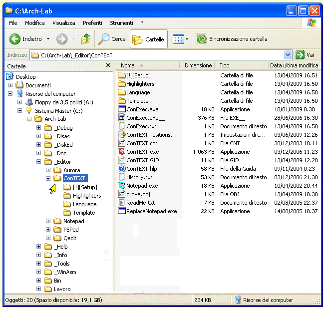Sort by the Nome column header
Screen dimensions: 324x309
pos(148,65)
